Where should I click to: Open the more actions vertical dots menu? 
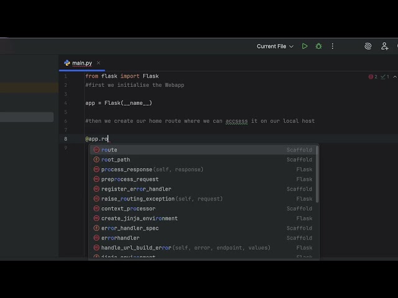pyautogui.click(x=333, y=47)
